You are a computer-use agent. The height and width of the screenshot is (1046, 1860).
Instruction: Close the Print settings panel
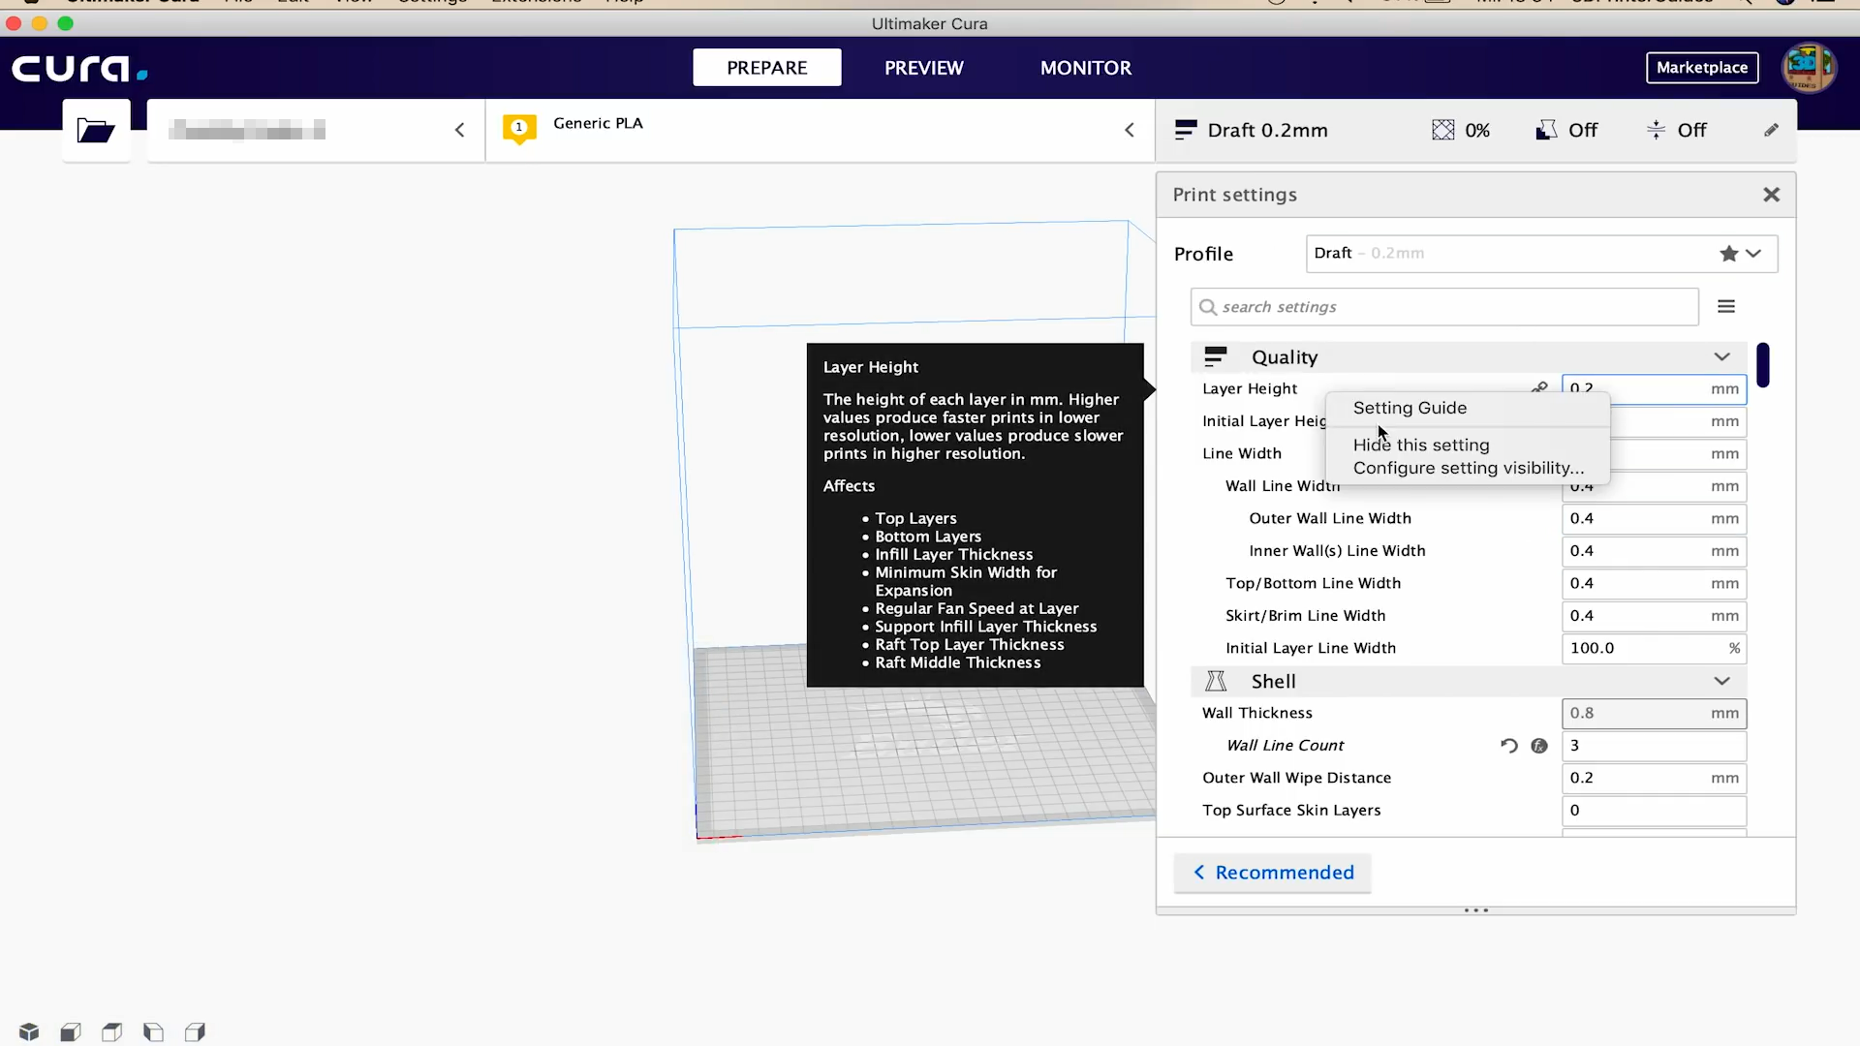point(1771,195)
